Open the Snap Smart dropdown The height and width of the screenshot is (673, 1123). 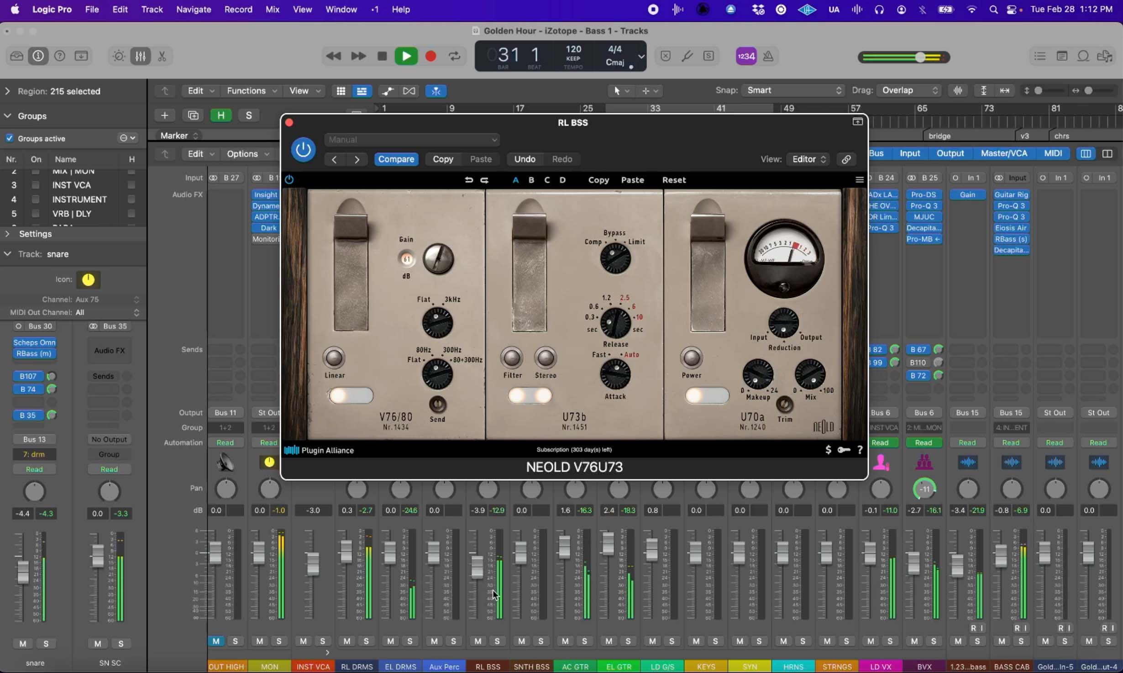coord(793,90)
